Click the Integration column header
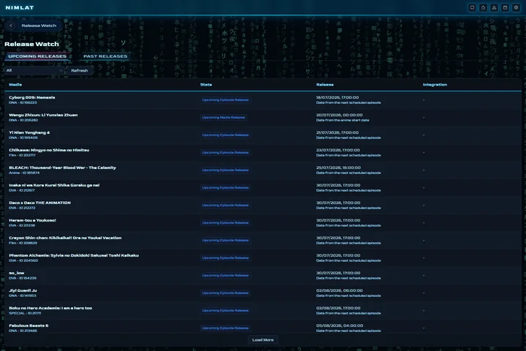 435,85
